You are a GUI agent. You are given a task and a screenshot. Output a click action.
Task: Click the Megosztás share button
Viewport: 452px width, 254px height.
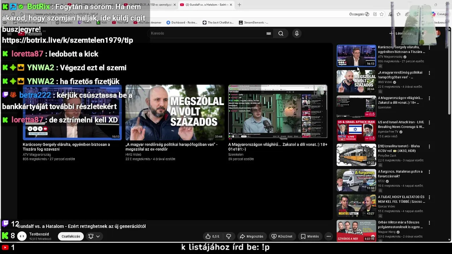tap(251, 236)
